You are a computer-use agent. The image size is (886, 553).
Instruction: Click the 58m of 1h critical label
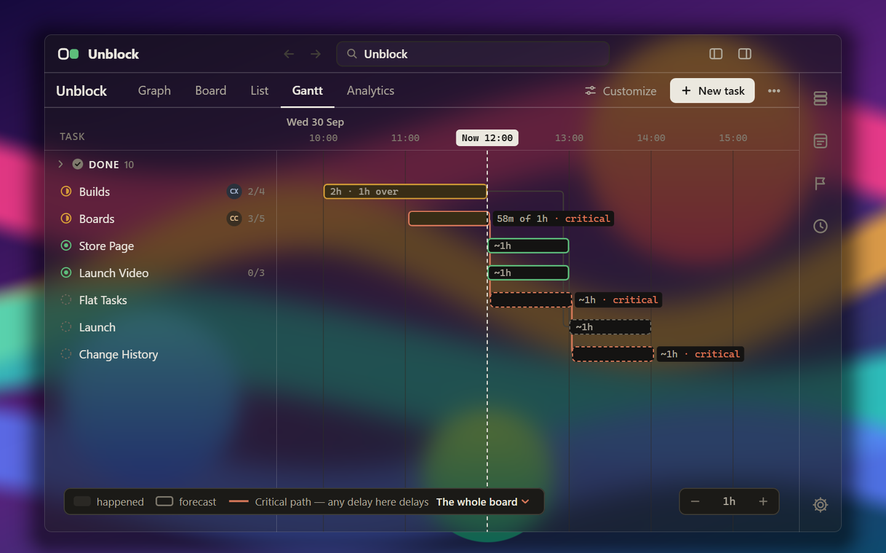tap(553, 219)
